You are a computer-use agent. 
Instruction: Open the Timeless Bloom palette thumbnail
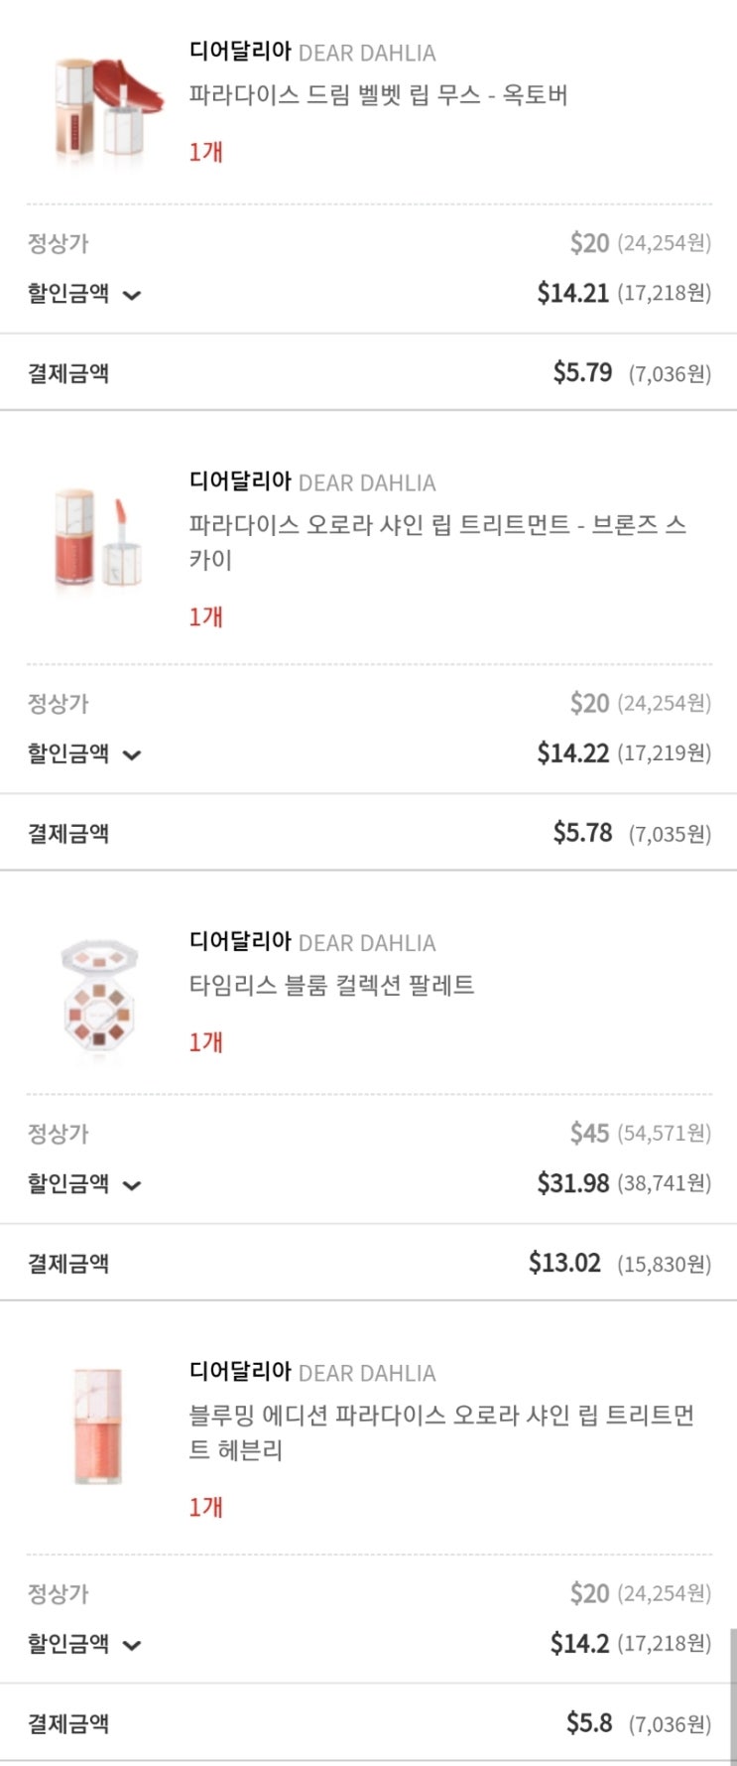pyautogui.click(x=96, y=1000)
